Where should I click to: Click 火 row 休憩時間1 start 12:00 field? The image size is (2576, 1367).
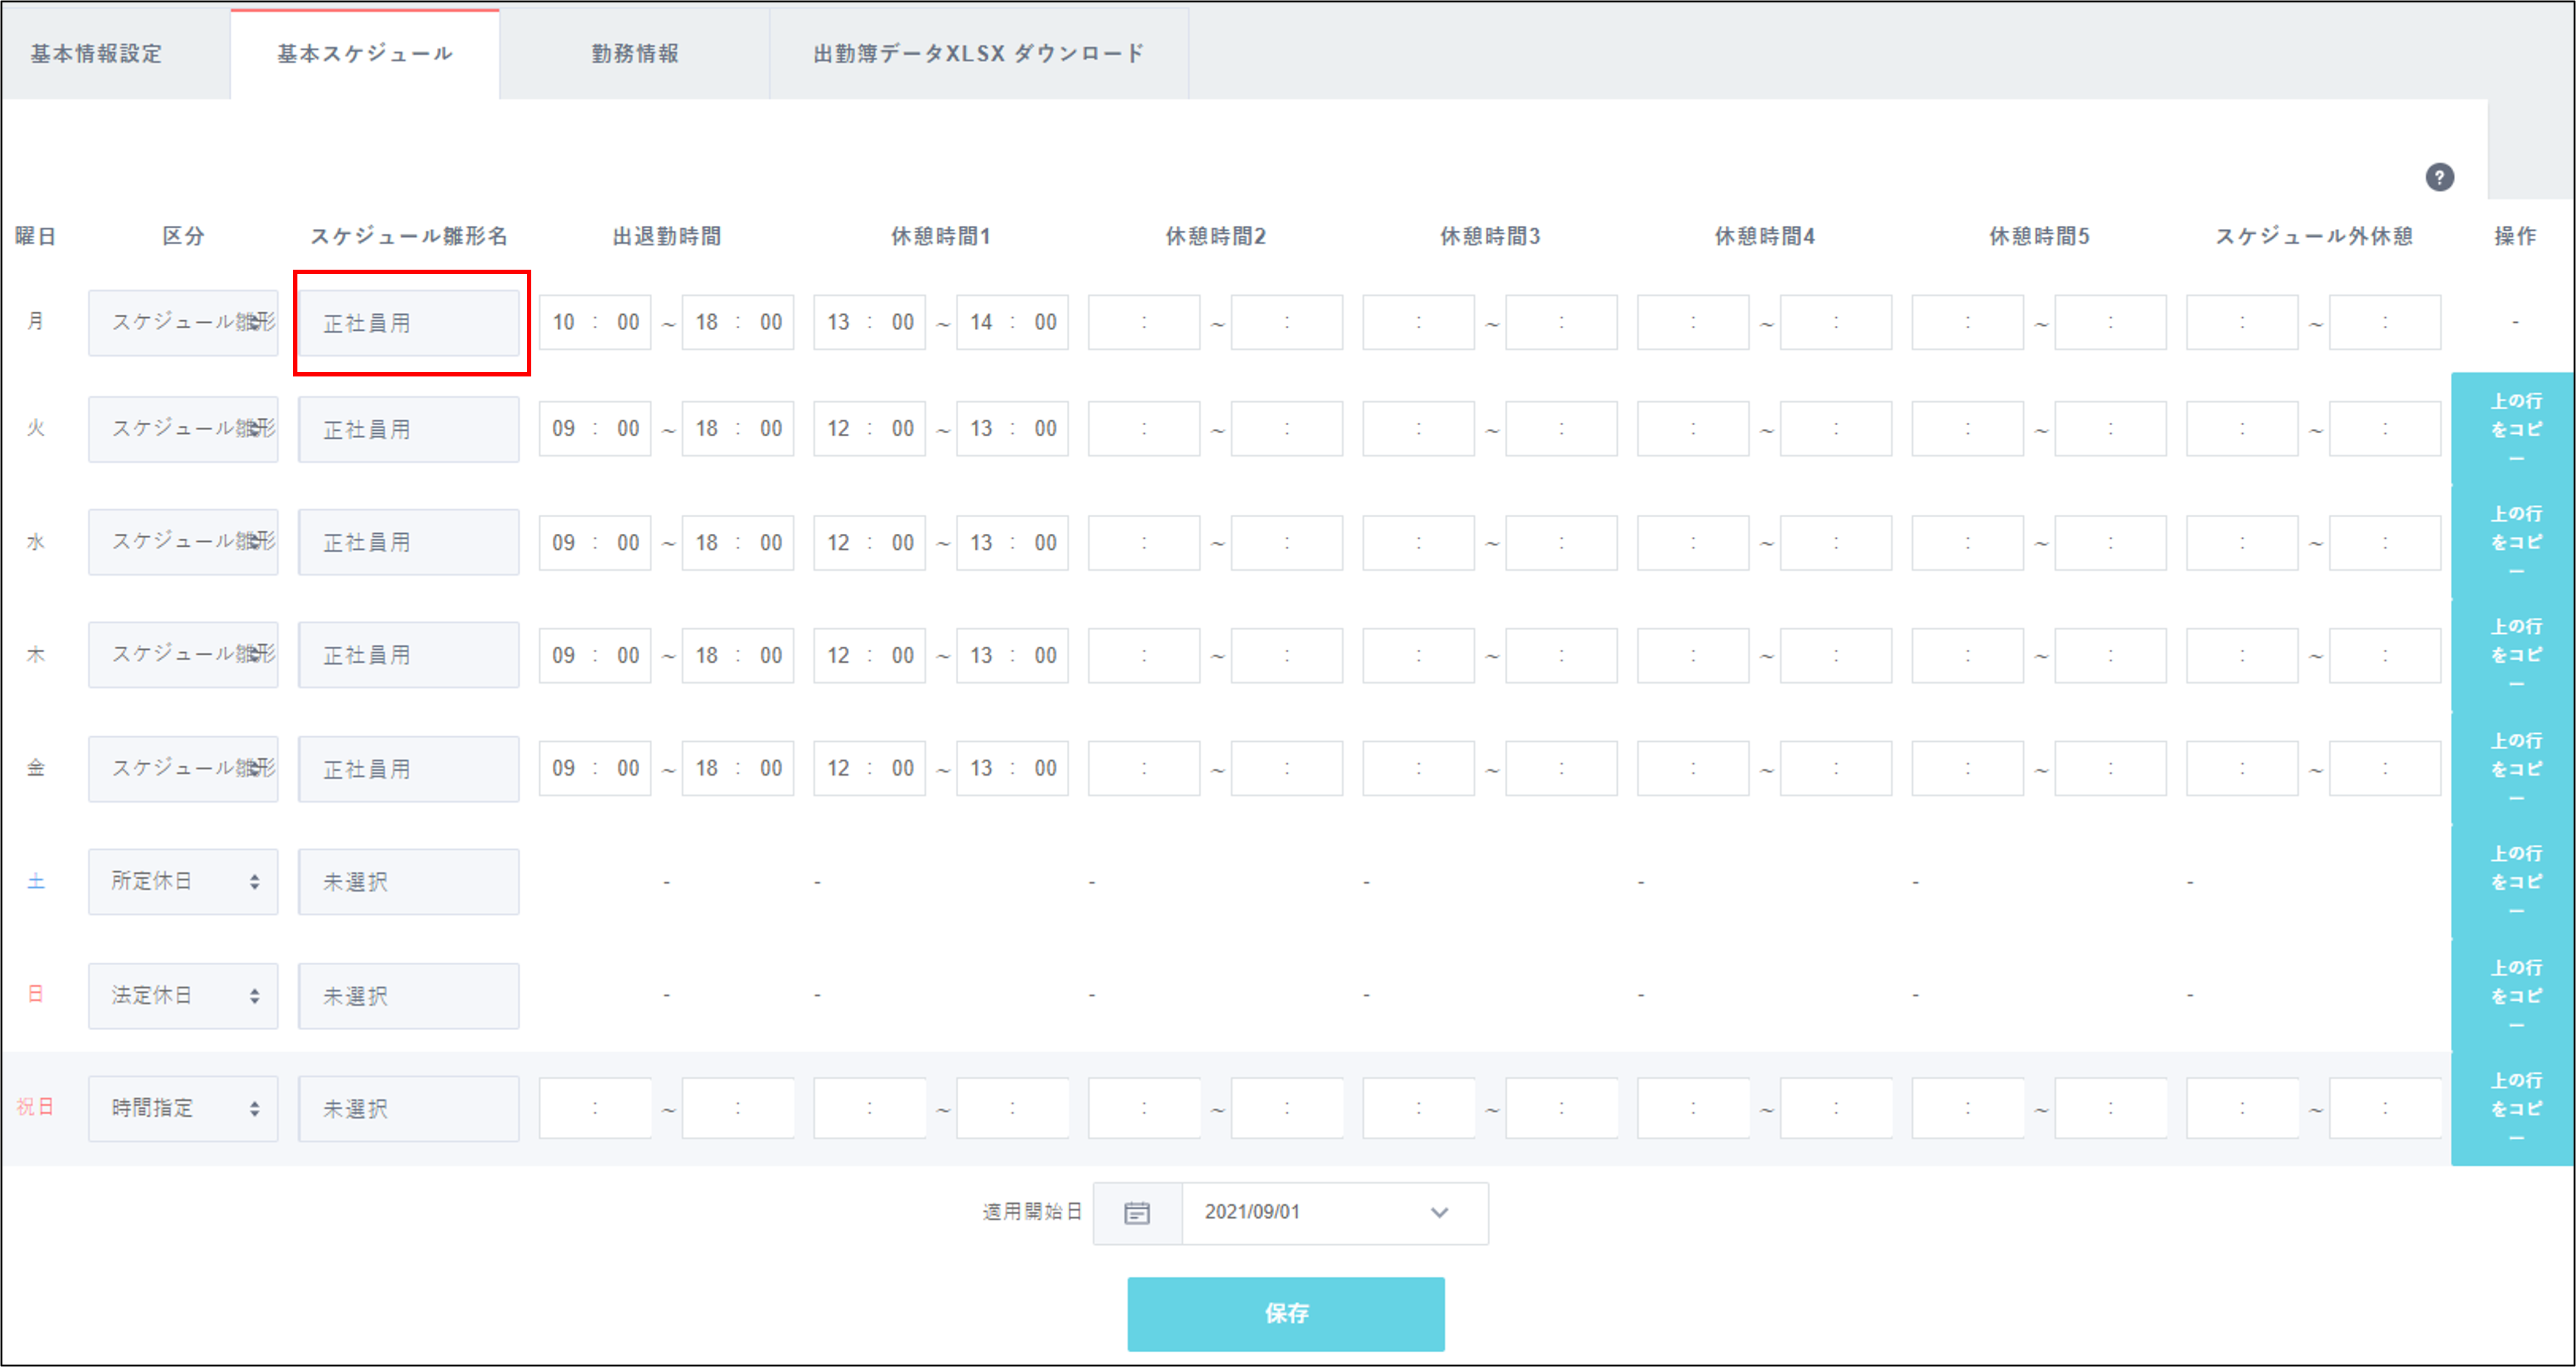click(869, 428)
